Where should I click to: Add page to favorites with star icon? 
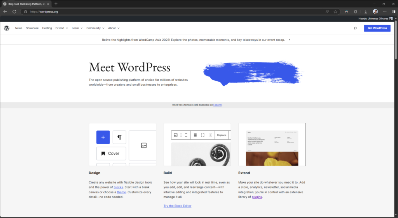tap(335, 12)
